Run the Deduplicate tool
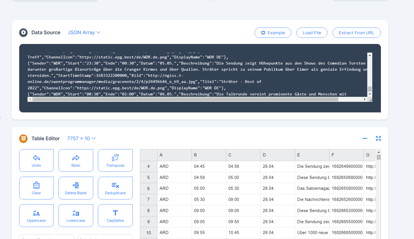The width and height of the screenshot is (414, 239). click(115, 188)
